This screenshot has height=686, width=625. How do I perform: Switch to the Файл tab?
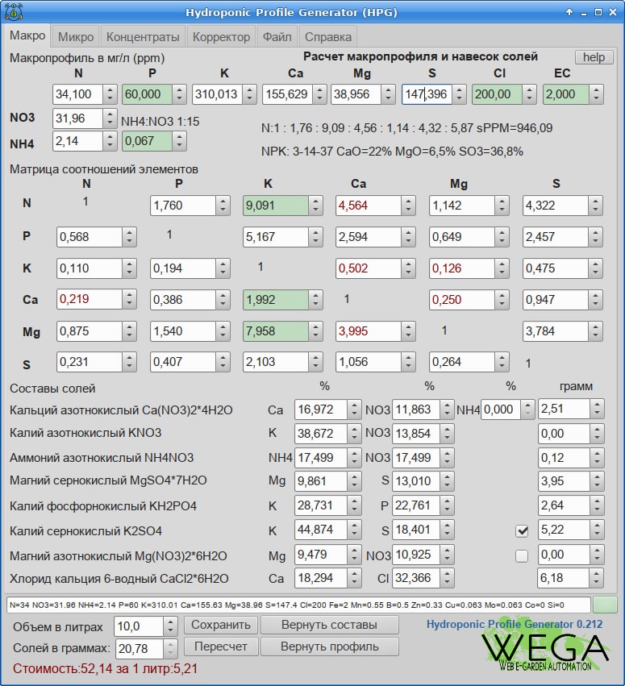pos(277,37)
